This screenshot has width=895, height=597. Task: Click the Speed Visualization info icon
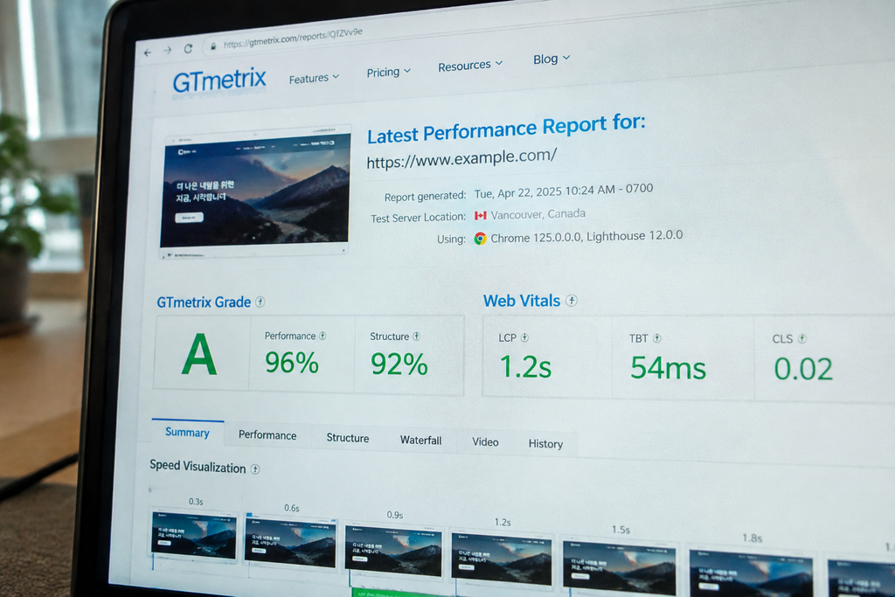pos(255,469)
